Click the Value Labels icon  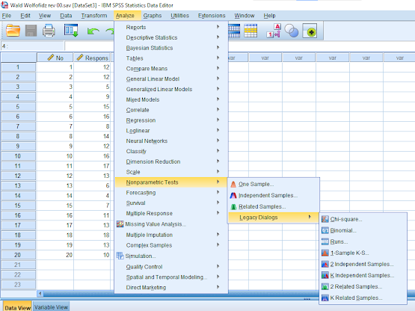pyautogui.click(x=274, y=31)
